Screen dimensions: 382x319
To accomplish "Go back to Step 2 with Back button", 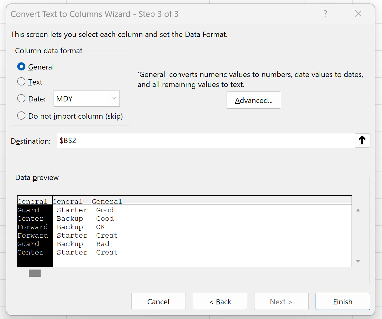I will point(220,301).
